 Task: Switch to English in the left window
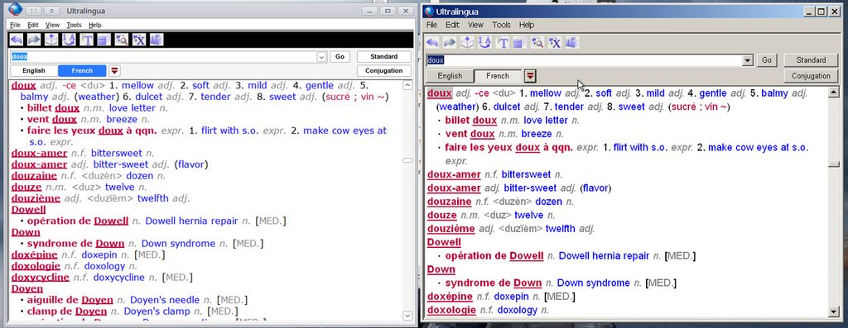point(33,71)
